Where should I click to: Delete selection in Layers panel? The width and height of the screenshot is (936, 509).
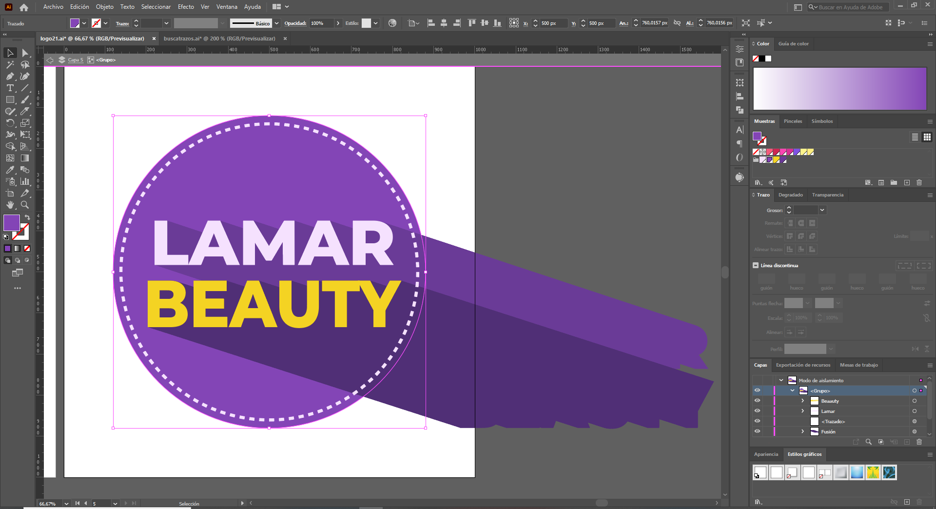click(x=919, y=442)
